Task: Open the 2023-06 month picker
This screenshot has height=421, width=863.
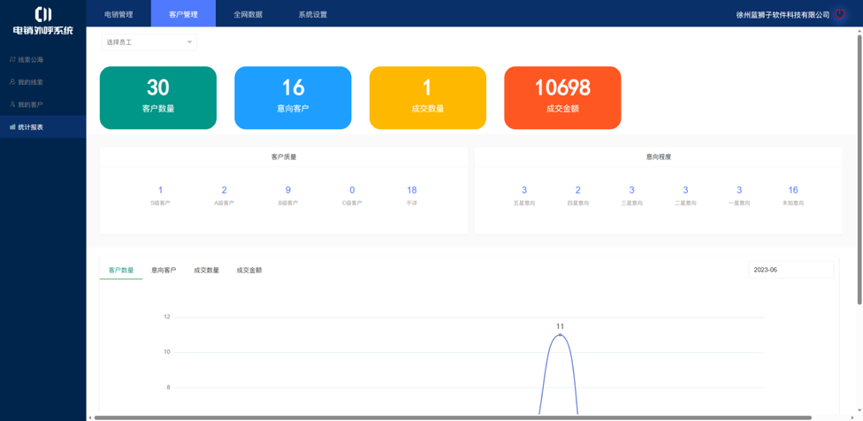Action: point(790,270)
